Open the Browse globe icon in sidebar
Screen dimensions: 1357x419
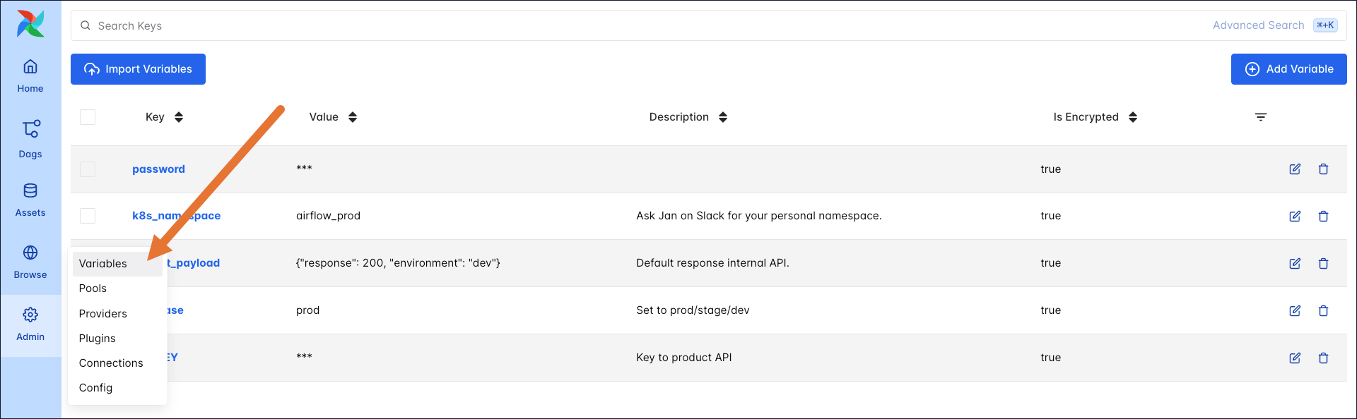point(30,258)
